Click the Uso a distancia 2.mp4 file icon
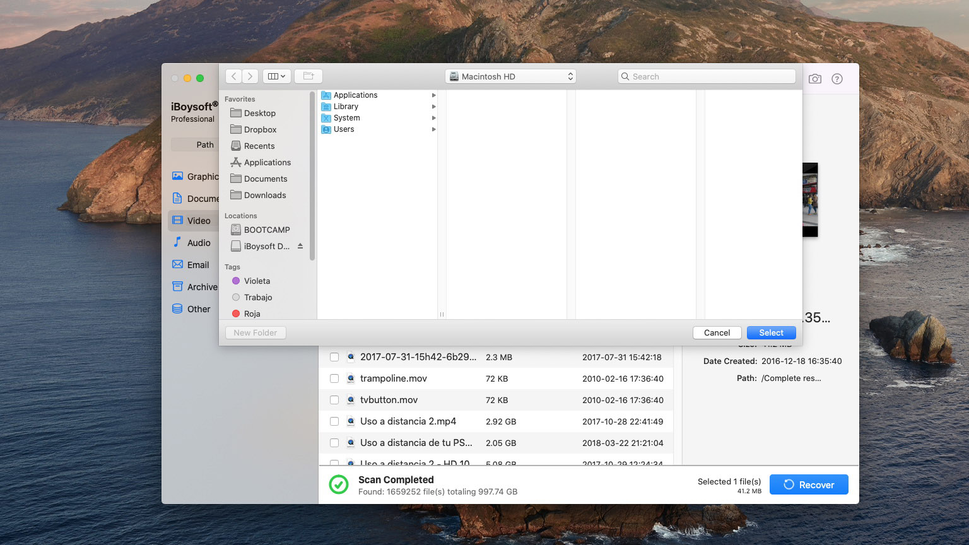Screen dimensions: 969x545 pyautogui.click(x=350, y=421)
